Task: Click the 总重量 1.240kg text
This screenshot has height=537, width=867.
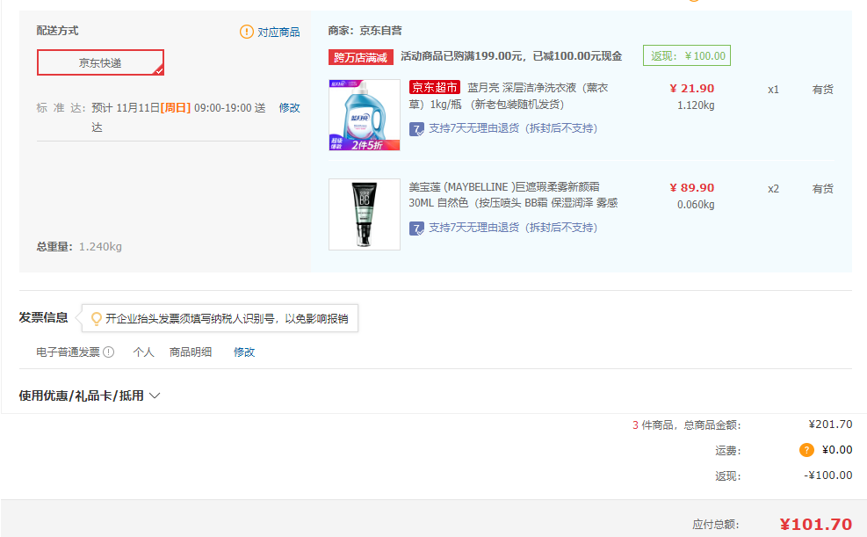Action: [79, 247]
